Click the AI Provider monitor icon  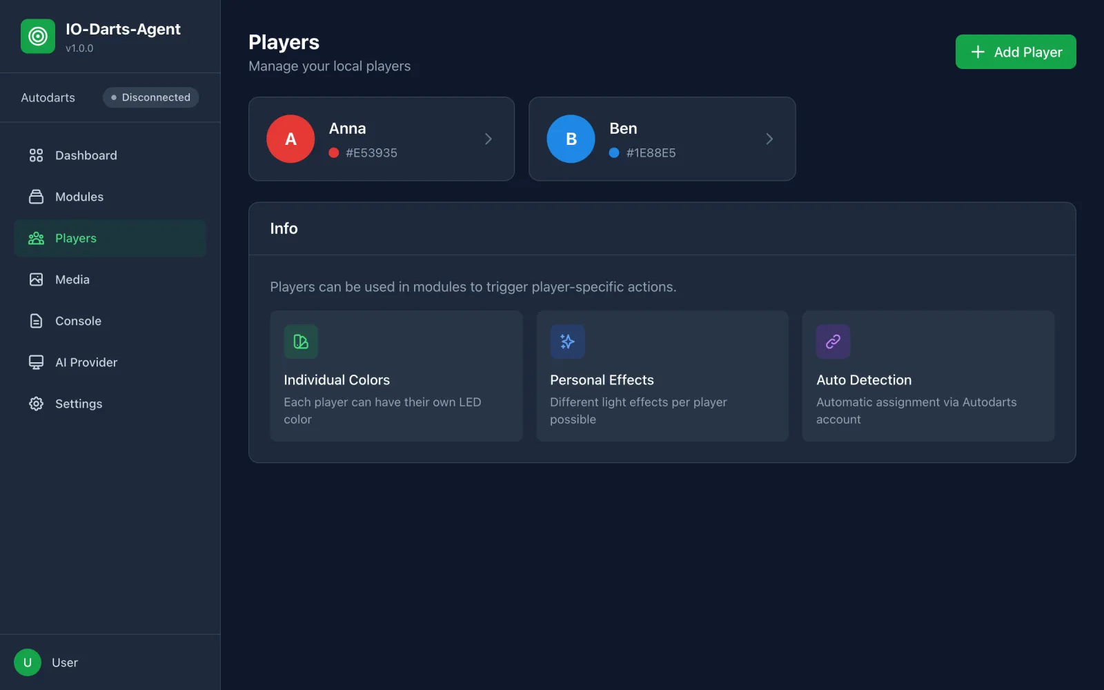[36, 362]
